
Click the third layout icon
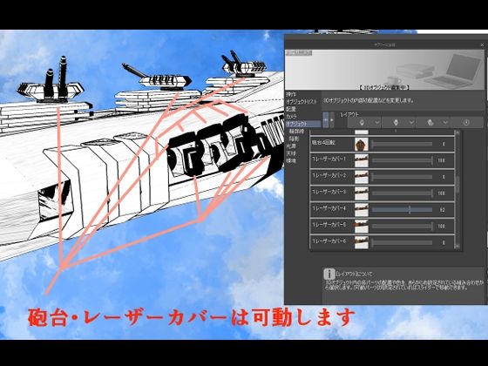click(430, 123)
